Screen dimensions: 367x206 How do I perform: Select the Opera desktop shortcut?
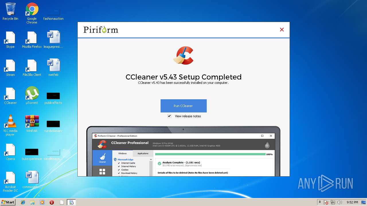[x=10, y=152]
